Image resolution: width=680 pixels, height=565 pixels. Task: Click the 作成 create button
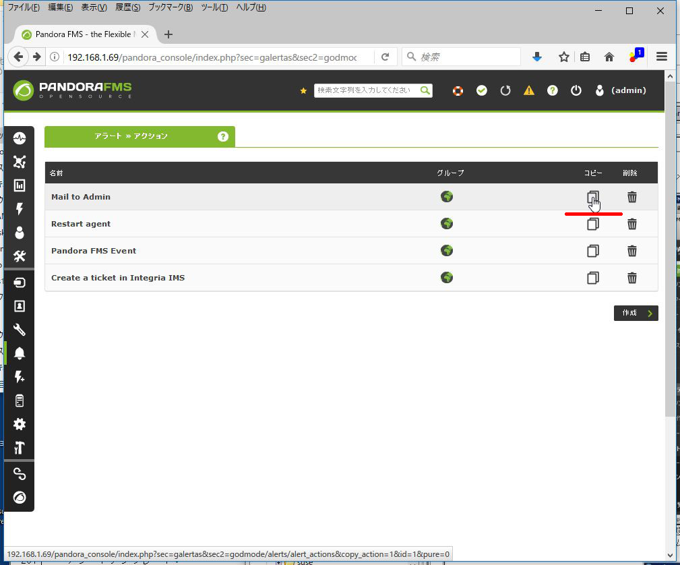click(x=636, y=313)
